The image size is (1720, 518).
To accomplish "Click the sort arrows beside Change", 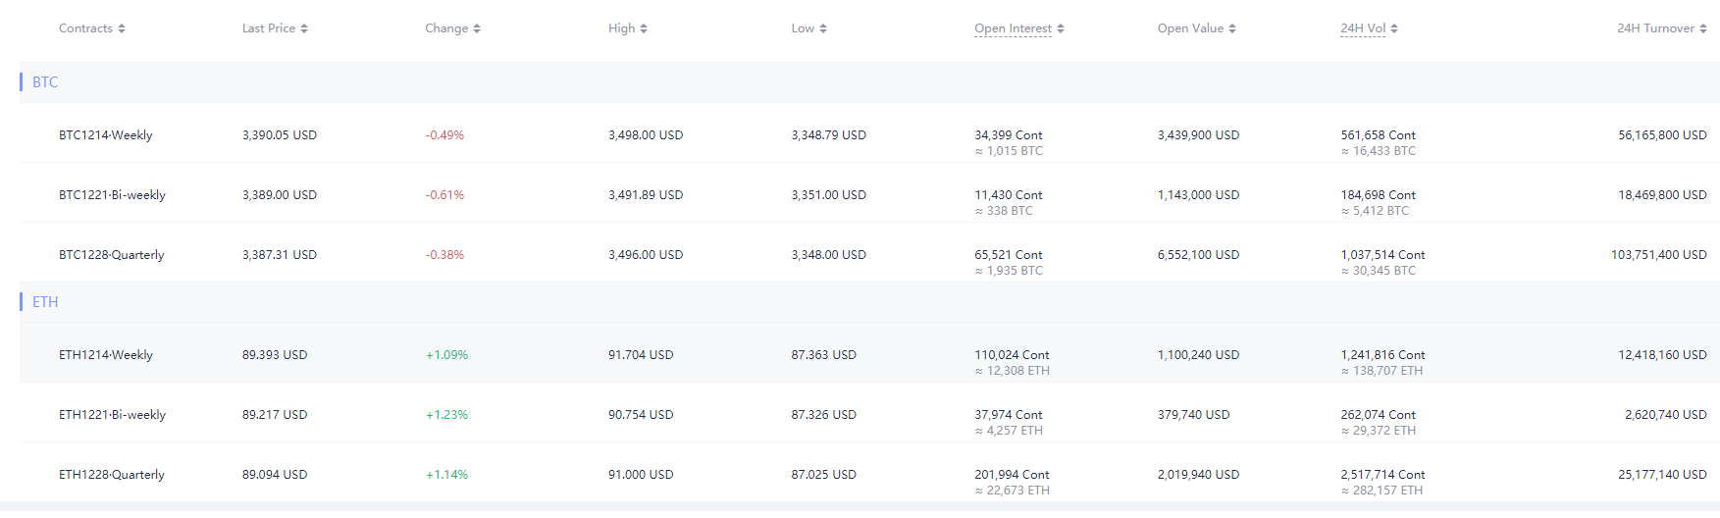I will pyautogui.click(x=477, y=28).
